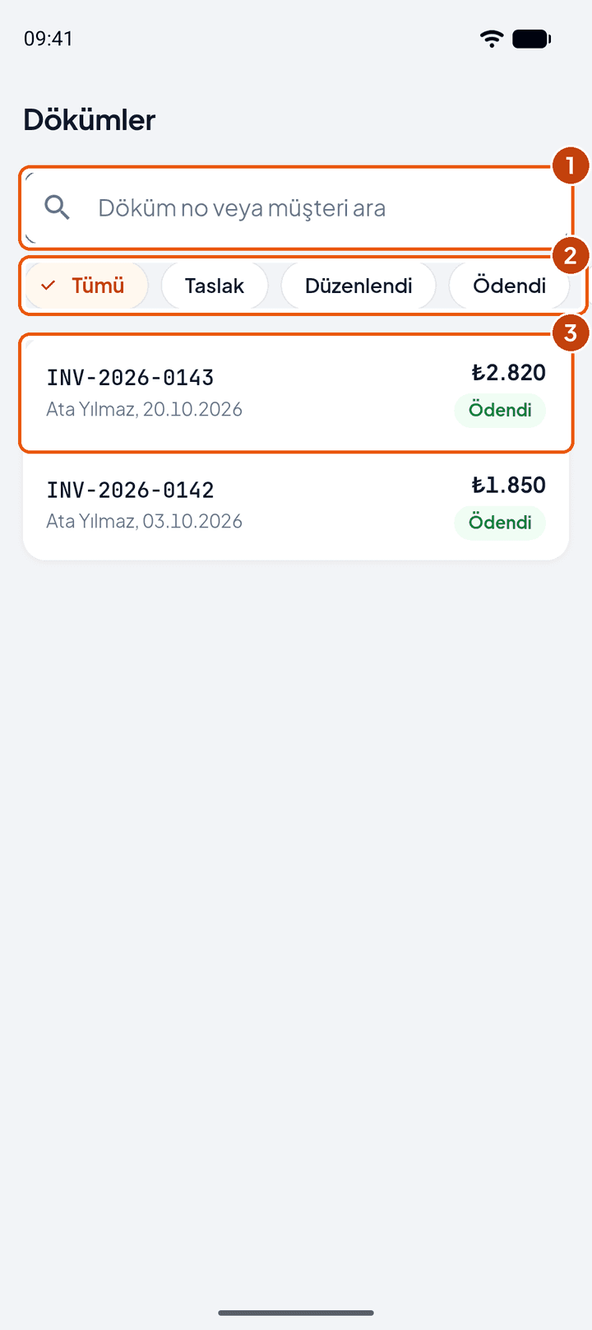
Task: Click the checkmark on the Tümü chip
Action: point(49,286)
